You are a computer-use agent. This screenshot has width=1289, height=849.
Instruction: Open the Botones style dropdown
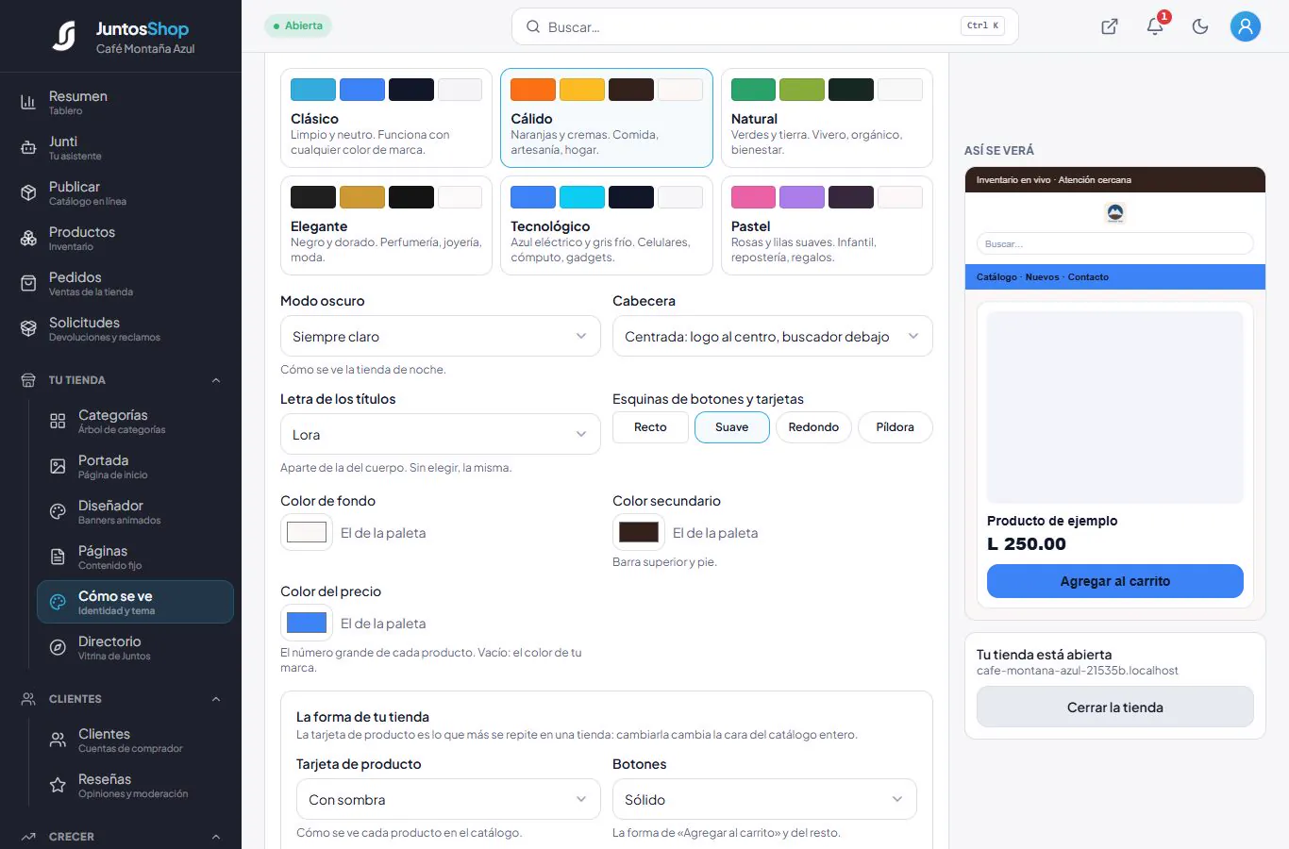coord(764,799)
